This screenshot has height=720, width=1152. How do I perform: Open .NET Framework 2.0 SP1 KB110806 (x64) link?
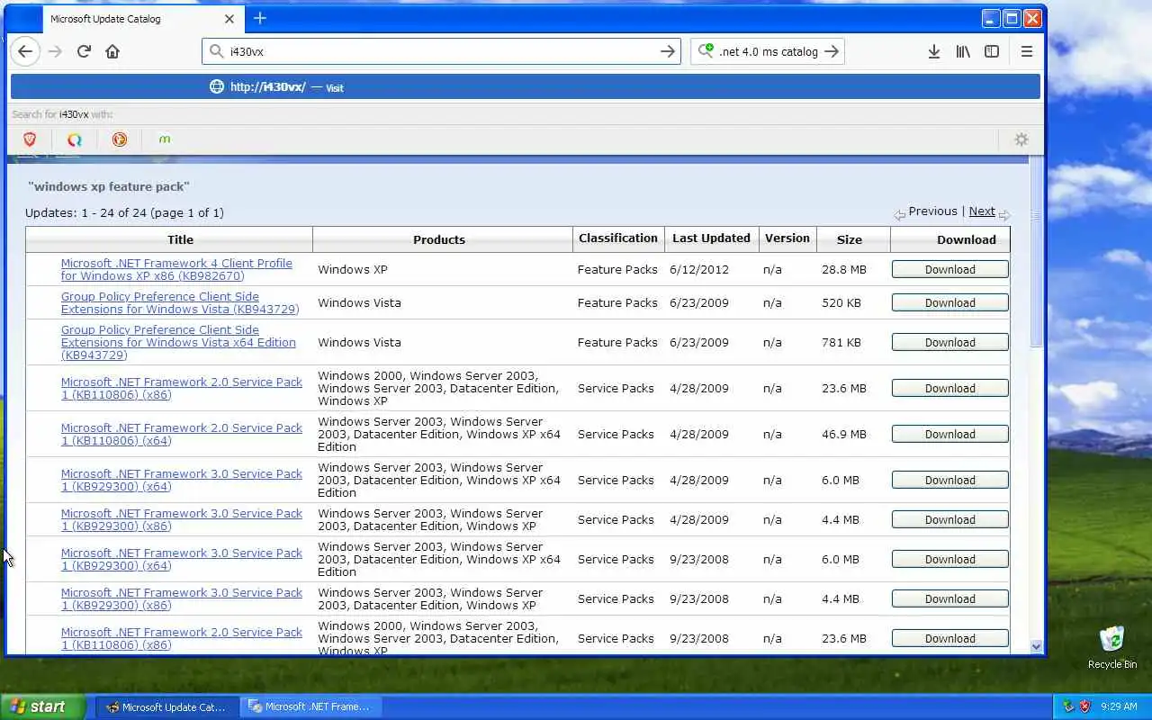(x=182, y=434)
